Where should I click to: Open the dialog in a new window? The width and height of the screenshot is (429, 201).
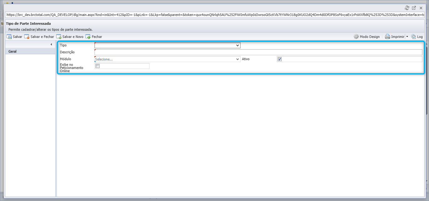click(414, 8)
